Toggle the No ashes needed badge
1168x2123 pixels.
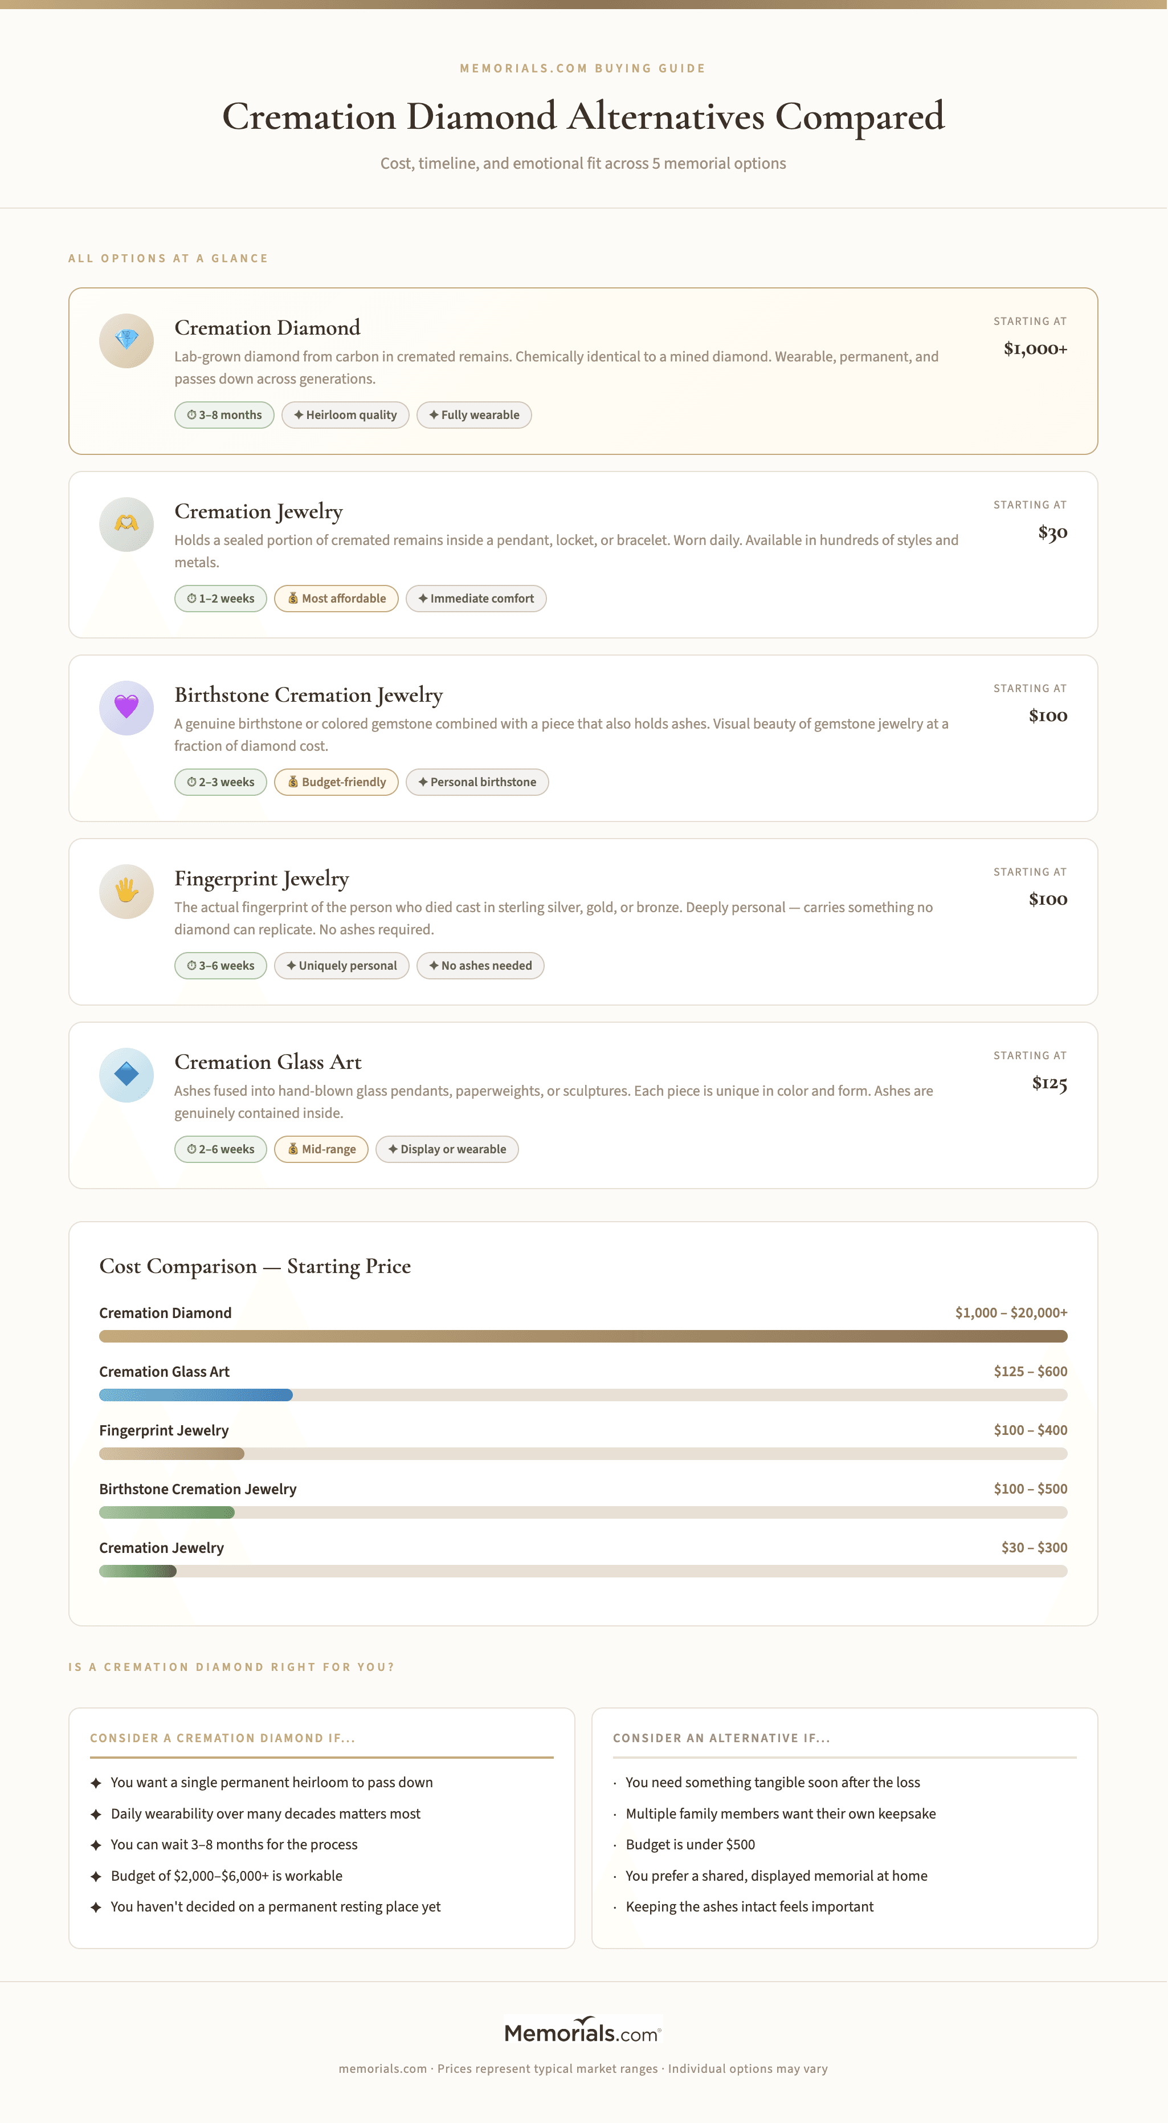(x=480, y=965)
